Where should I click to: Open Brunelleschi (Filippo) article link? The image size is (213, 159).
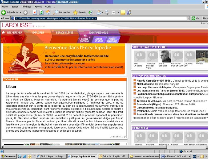[149, 104]
